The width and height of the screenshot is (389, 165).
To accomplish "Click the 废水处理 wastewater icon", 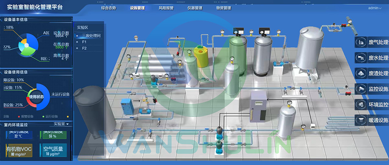I will [361, 58].
